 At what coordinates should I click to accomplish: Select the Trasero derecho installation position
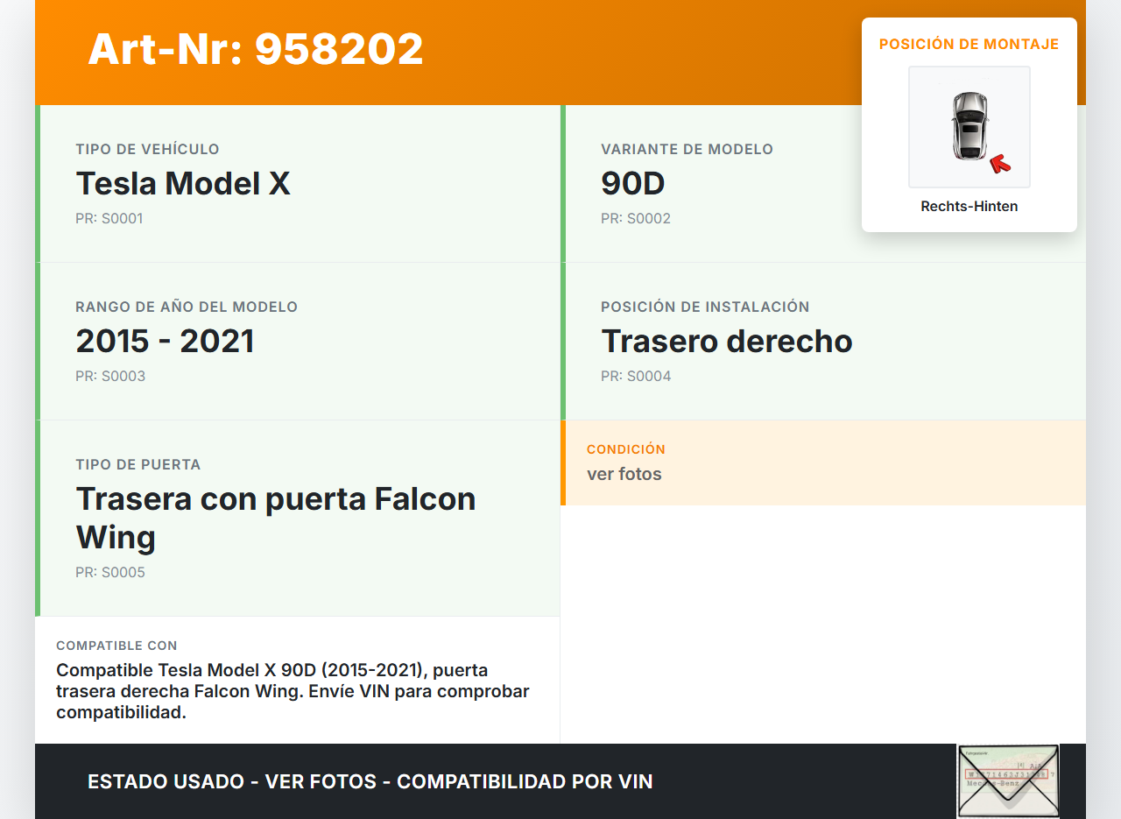(x=726, y=342)
